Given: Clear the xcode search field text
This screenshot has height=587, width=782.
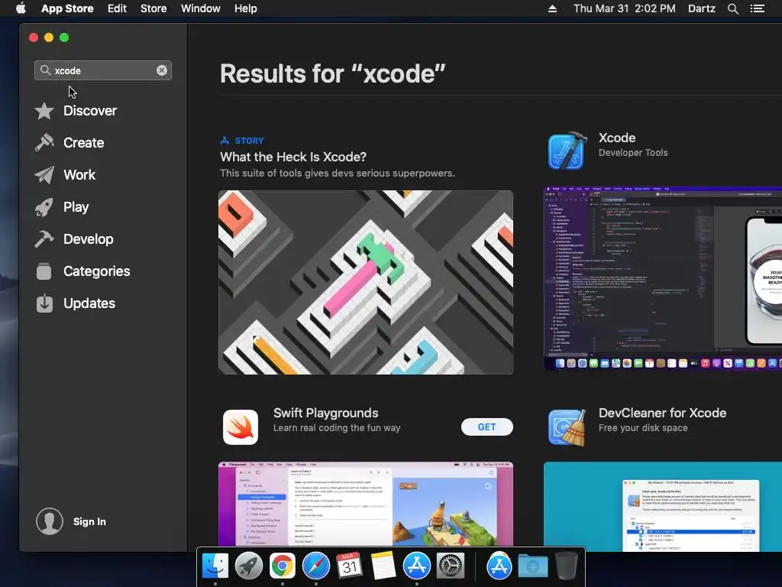Looking at the screenshot, I should pos(162,70).
